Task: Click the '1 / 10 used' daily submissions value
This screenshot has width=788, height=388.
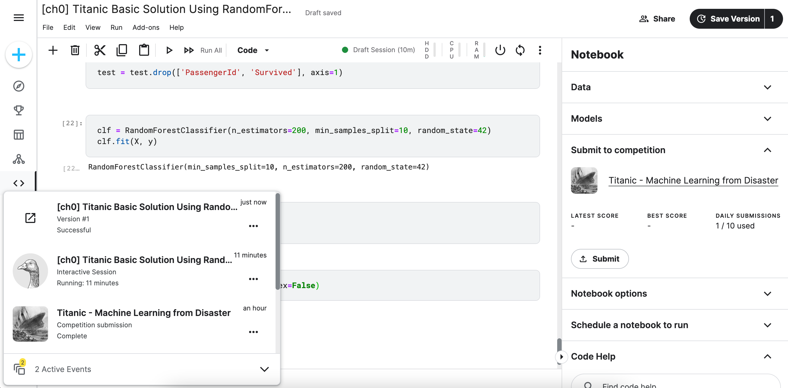Action: [x=735, y=226]
